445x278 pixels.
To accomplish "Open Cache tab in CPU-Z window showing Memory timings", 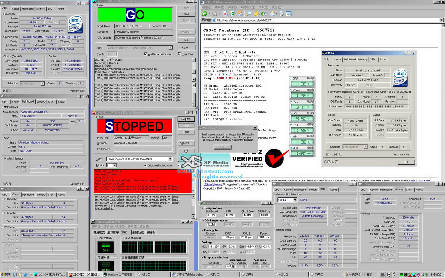I will pyautogui.click(x=374, y=190).
